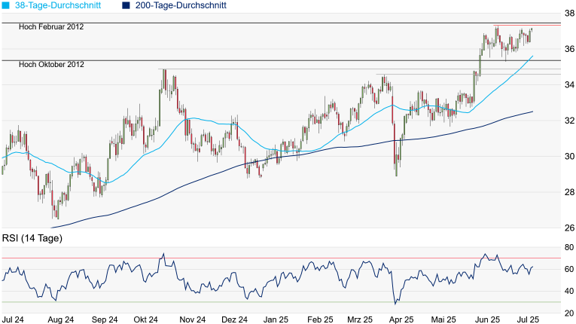Click the price axis value 32
Viewport: 576px width, 324px height.
570,121
